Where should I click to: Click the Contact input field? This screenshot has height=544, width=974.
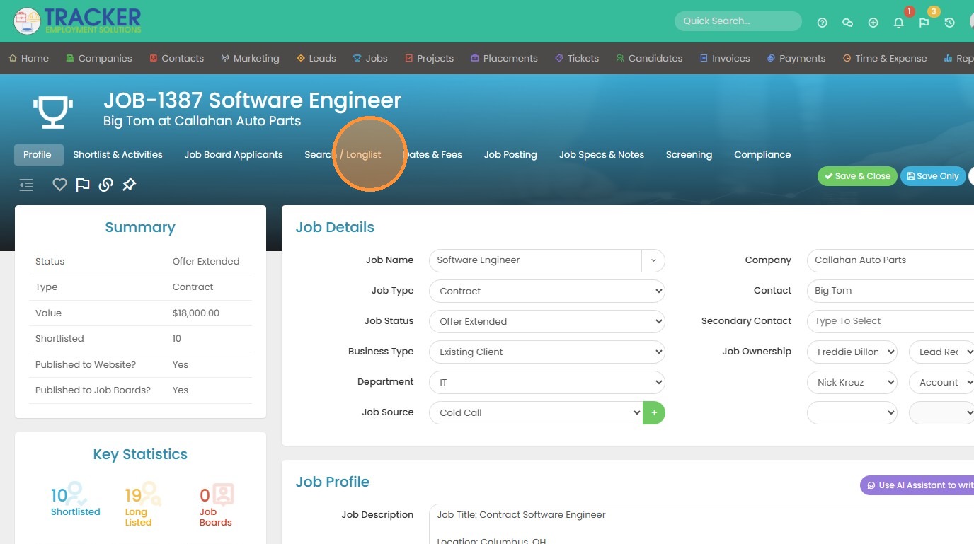tap(890, 291)
